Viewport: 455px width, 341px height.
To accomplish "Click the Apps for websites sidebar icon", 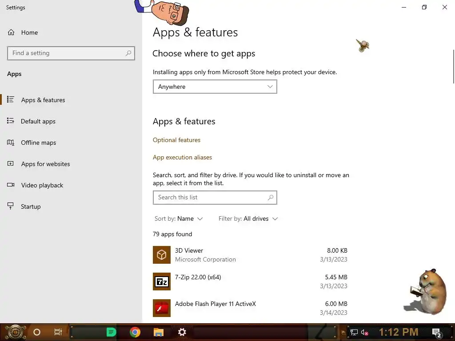I will [x=11, y=163].
